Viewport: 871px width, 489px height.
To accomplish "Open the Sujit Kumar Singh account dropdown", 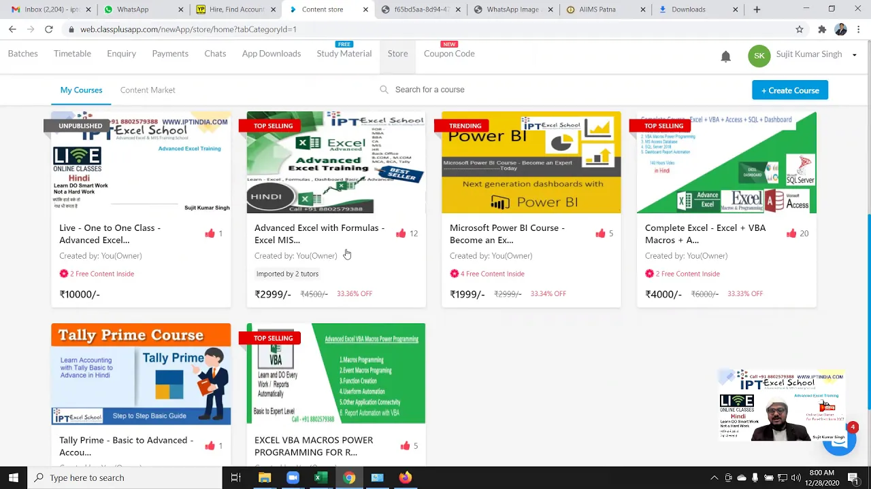I will [854, 55].
